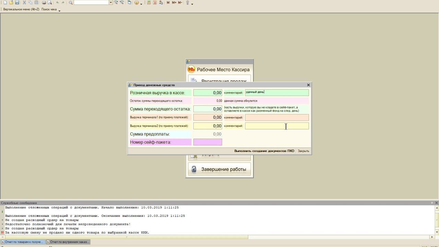Click Сумма переходящего остатка amount field
This screenshot has height=247, width=439.
(x=207, y=109)
